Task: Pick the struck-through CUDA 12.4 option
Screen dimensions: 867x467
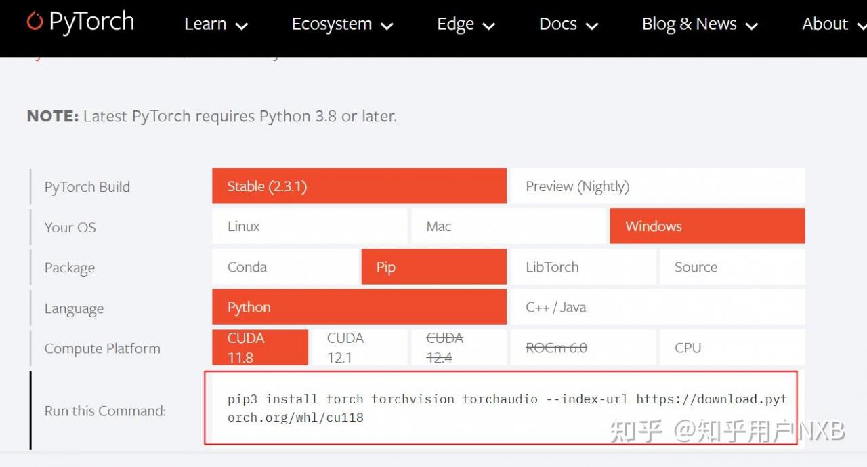Action: tap(459, 348)
